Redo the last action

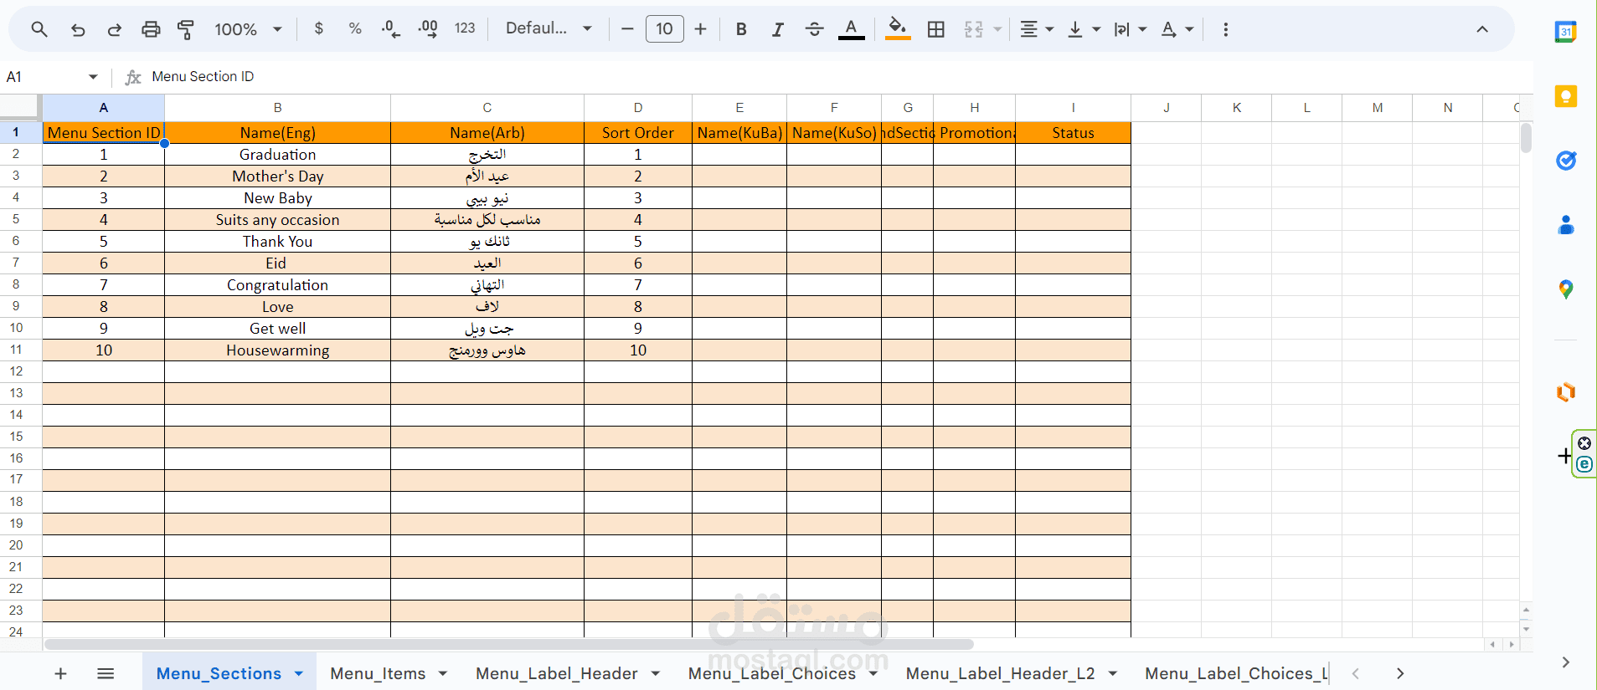click(114, 29)
